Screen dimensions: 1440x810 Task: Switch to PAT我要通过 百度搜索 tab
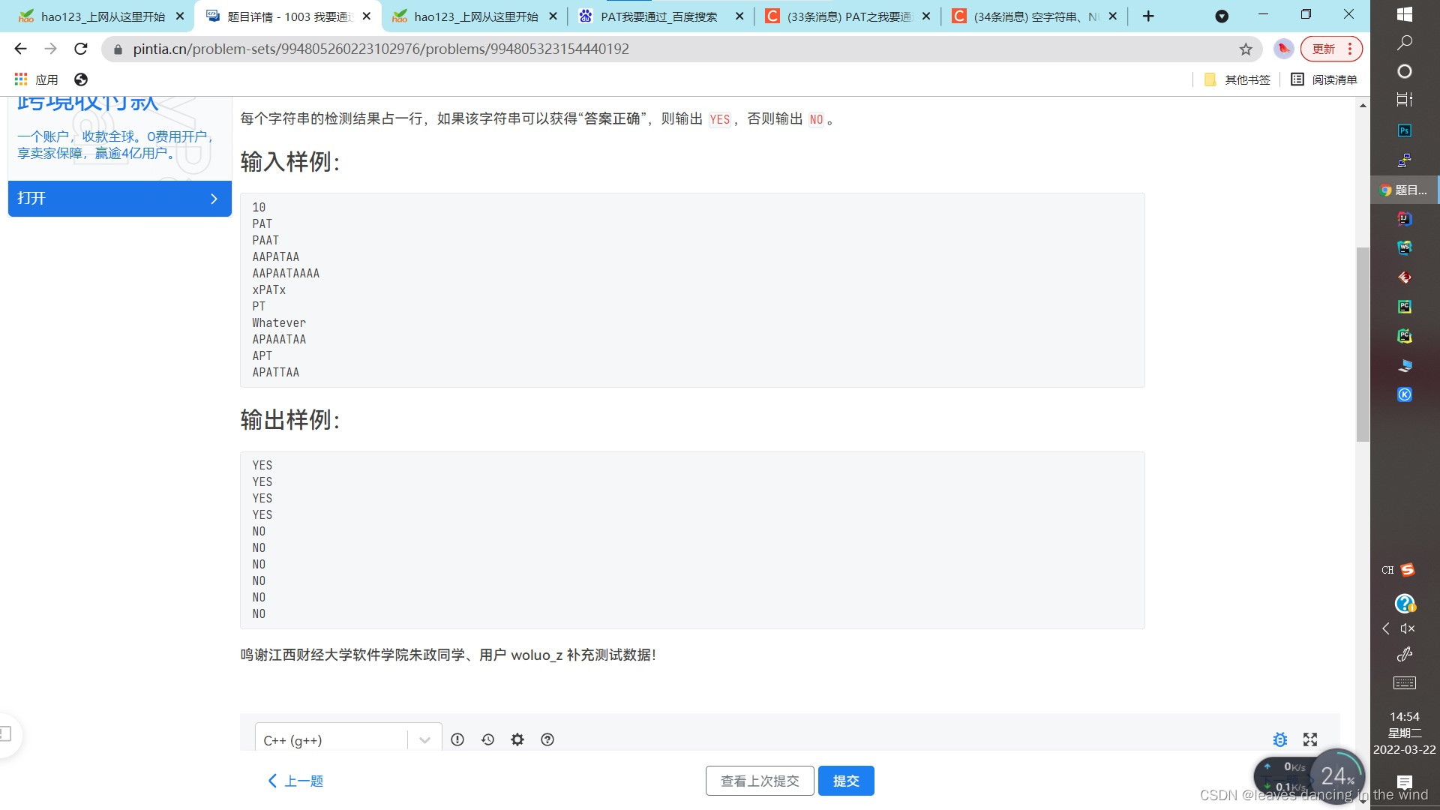(658, 16)
